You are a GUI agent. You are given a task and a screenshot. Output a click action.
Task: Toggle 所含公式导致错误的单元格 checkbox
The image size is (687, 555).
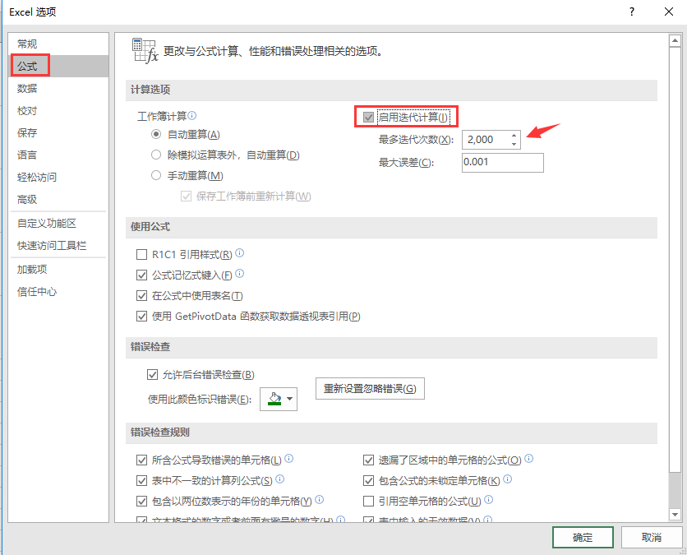coord(141,460)
